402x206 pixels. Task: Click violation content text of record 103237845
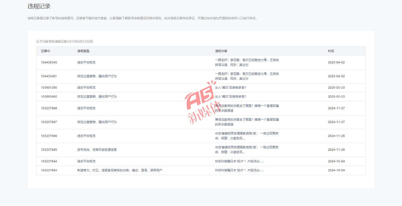(x=246, y=150)
